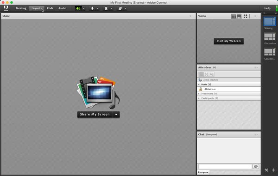
Task: Open the microphone options dropdown arrow
Action: tap(97, 8)
